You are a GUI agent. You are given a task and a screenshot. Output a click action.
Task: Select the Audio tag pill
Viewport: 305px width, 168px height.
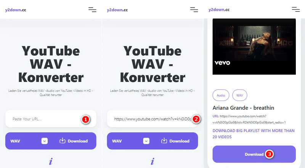click(x=221, y=95)
